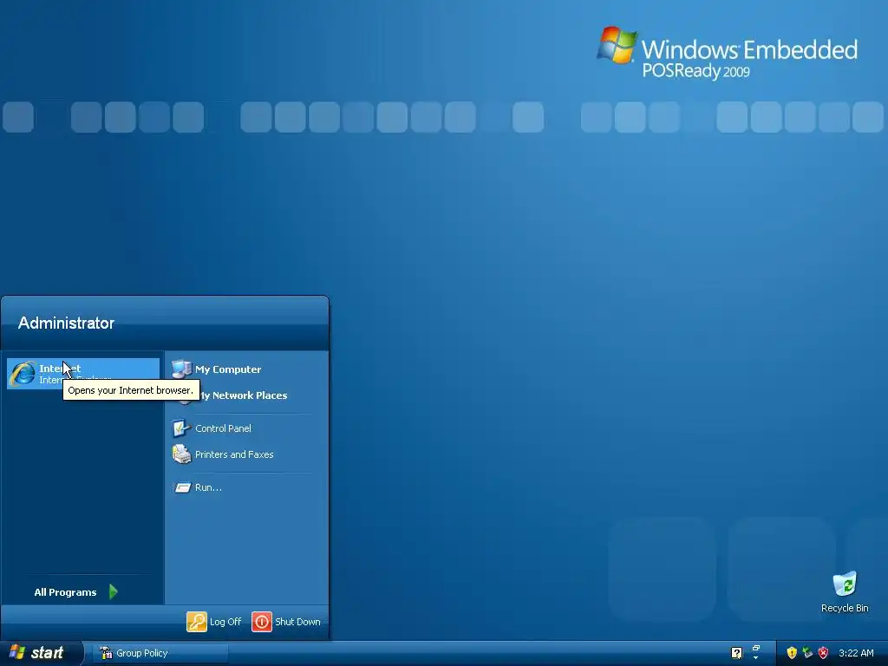Open the language bar options dropdown arrow
The image size is (888, 666).
[x=755, y=658]
